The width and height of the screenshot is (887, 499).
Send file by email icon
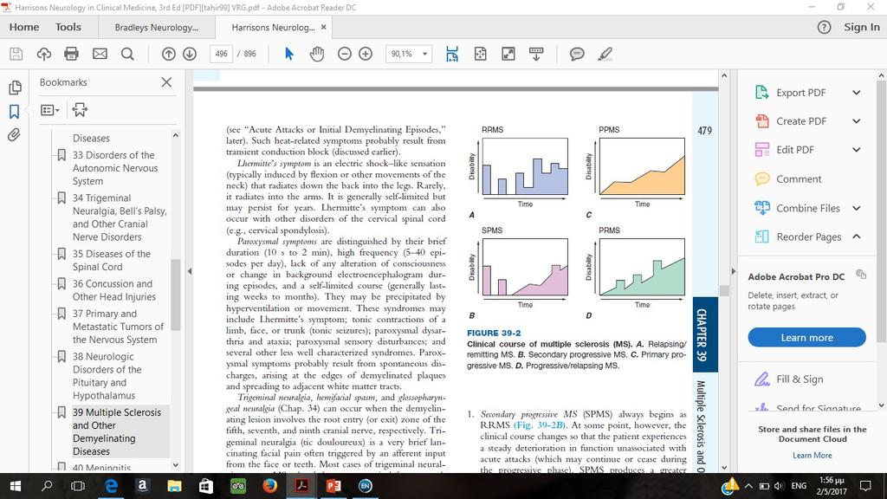100,54
